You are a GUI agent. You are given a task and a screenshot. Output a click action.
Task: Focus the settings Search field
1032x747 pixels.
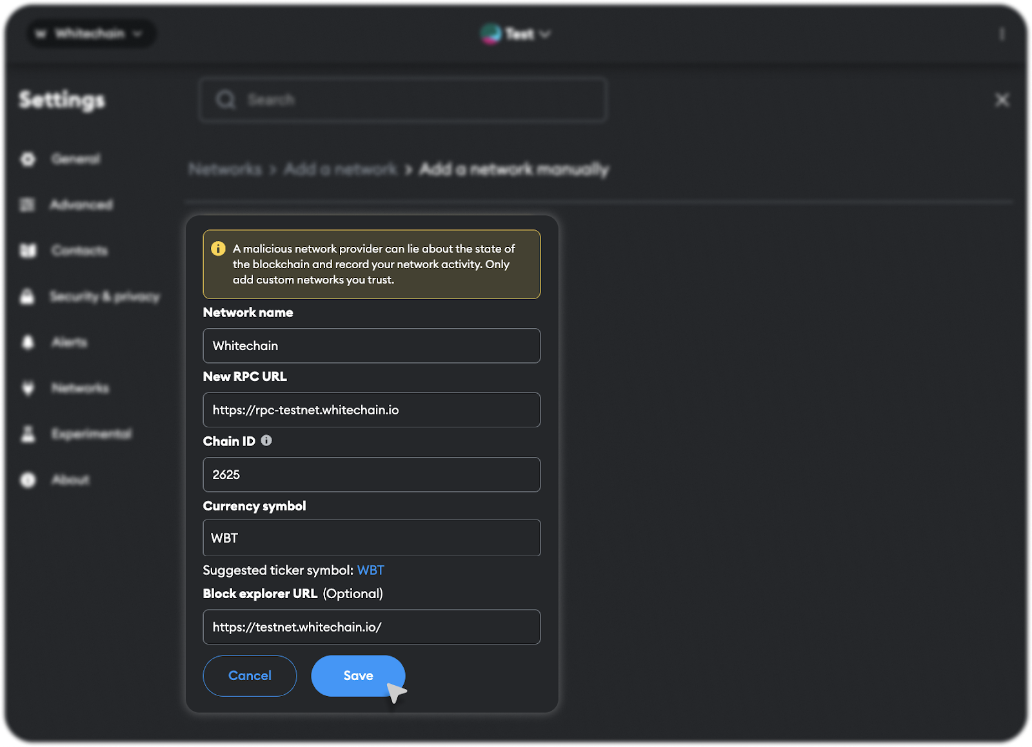403,100
